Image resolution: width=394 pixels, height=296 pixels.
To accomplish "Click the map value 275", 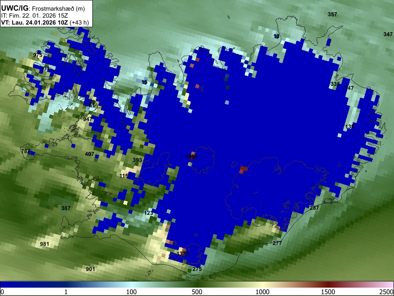I will pyautogui.click(x=197, y=269).
